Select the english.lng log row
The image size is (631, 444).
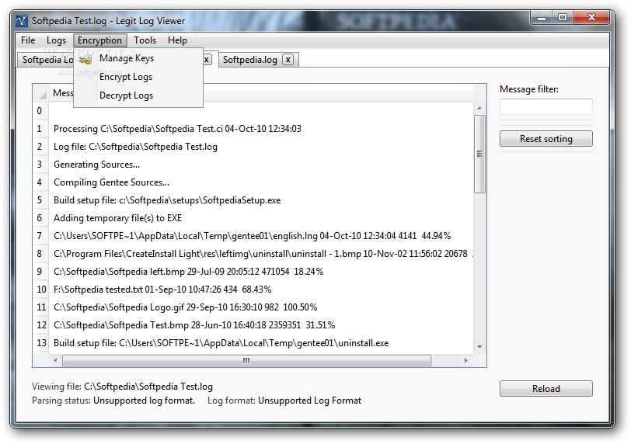[261, 236]
